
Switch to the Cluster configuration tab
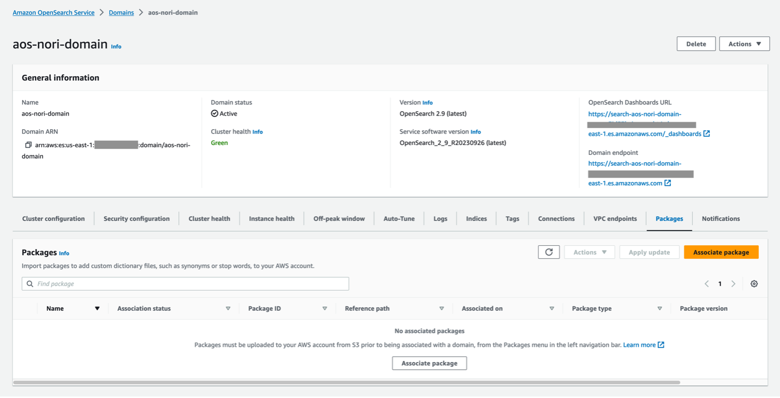(x=53, y=219)
